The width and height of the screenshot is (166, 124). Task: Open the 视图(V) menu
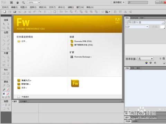tap(24, 7)
